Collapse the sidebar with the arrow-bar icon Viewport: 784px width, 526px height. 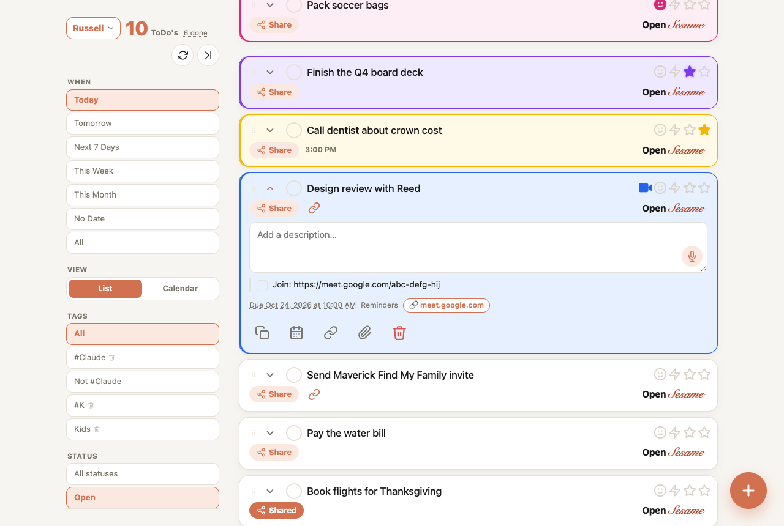208,56
